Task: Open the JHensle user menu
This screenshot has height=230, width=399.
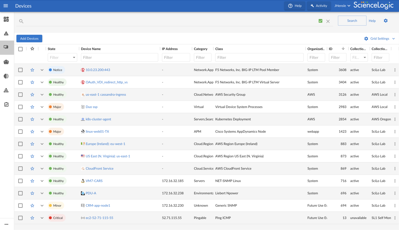Action: coord(342,6)
